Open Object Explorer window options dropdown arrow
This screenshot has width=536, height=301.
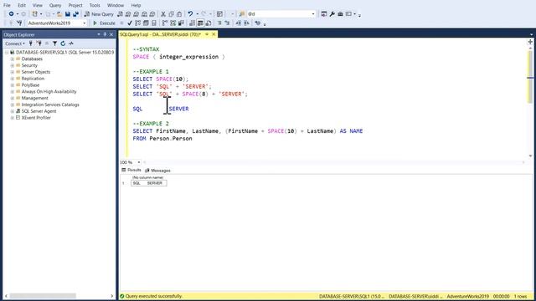(x=99, y=34)
